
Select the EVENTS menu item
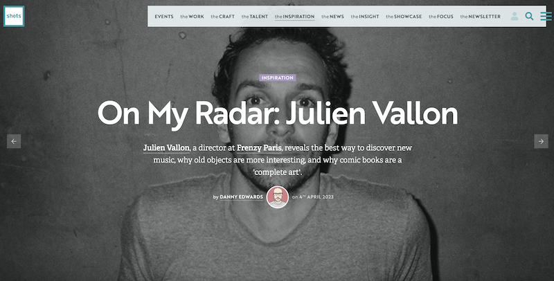(x=164, y=17)
